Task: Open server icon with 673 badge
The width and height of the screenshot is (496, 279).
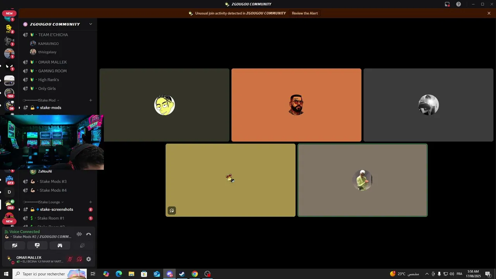Action: point(9,180)
